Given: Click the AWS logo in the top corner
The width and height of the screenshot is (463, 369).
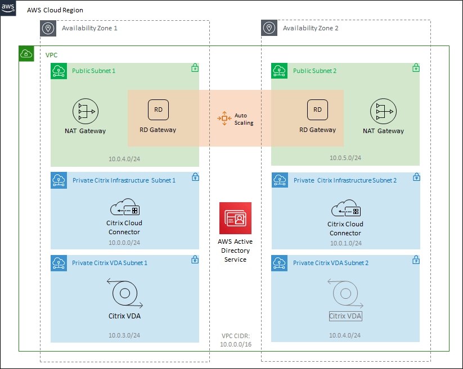Looking at the screenshot, I should [x=8, y=9].
